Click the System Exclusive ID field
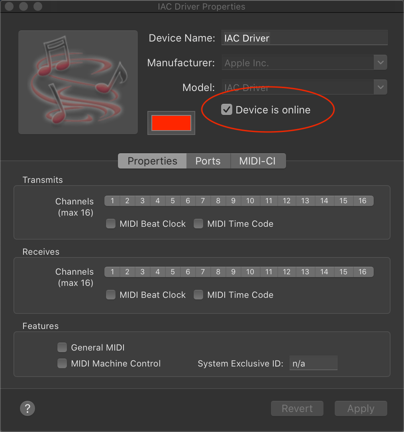The height and width of the screenshot is (432, 404). (313, 363)
